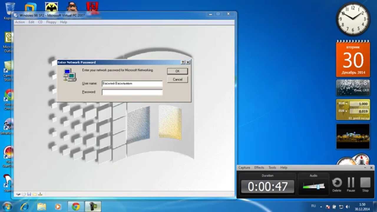Screen dimensions: 377x212
Task: Maximize the Virtual PC window
Action: (218, 14)
